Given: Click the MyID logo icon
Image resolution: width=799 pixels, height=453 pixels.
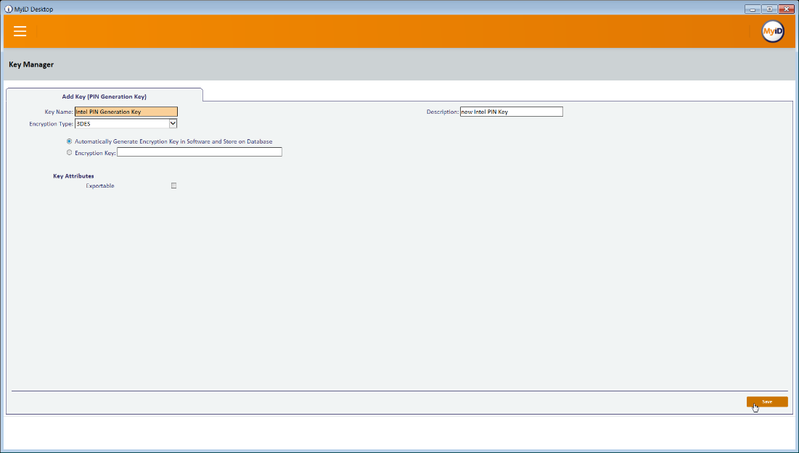Looking at the screenshot, I should 772,32.
